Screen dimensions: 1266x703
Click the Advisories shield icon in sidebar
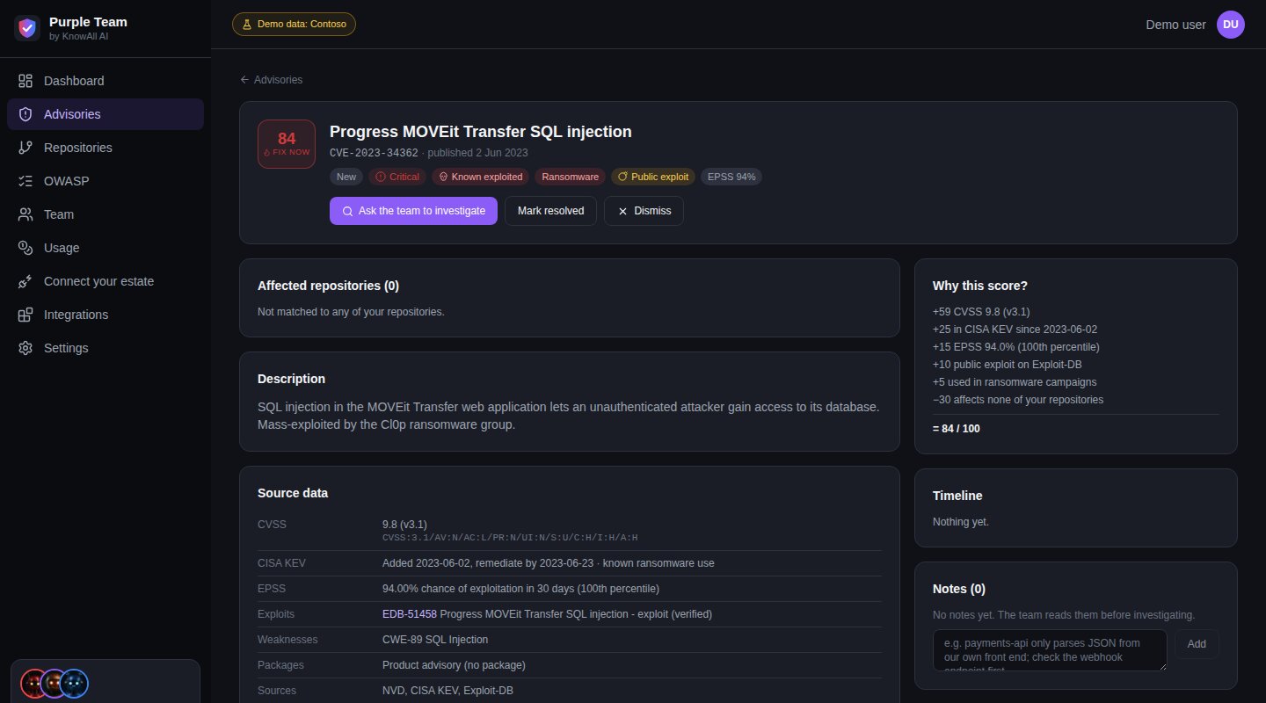[x=25, y=114]
